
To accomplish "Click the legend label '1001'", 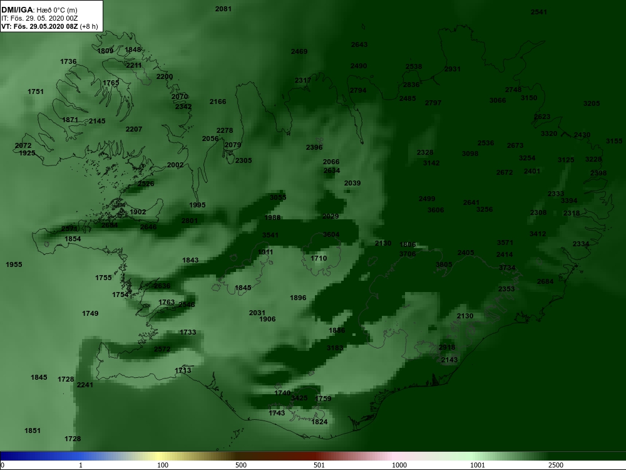I will pyautogui.click(x=478, y=465).
